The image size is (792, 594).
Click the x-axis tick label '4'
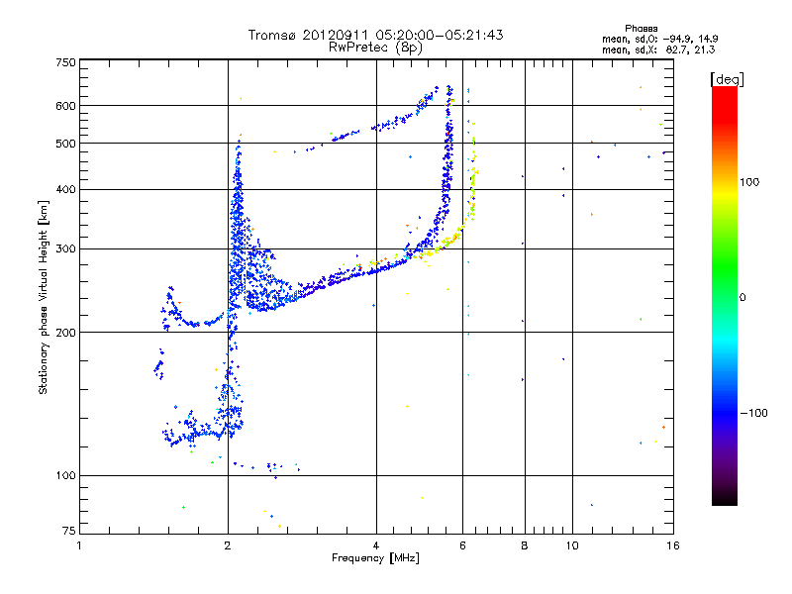click(376, 545)
